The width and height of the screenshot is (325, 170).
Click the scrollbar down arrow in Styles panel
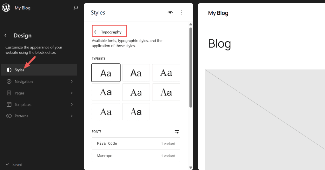[191, 167]
